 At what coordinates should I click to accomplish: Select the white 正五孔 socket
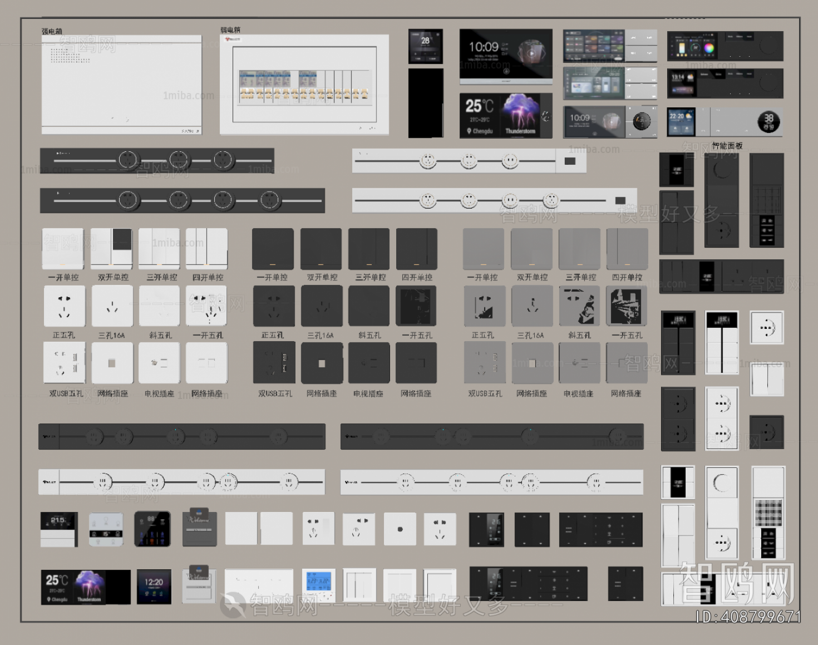pos(64,306)
